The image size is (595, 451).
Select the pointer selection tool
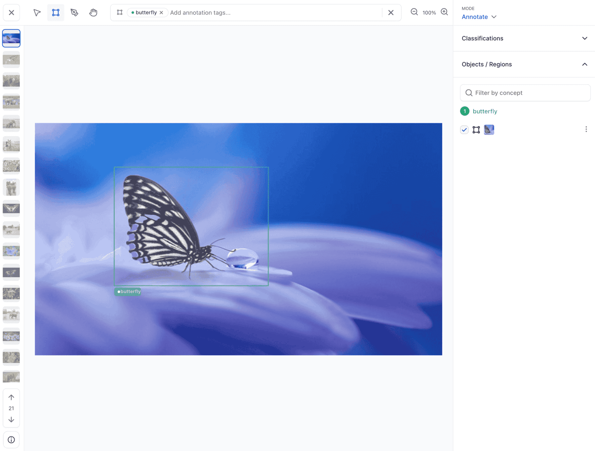pos(37,13)
